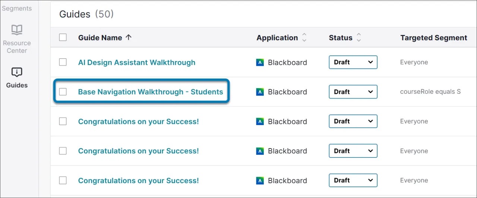Click Blackboard icon in the last row

[260, 181]
